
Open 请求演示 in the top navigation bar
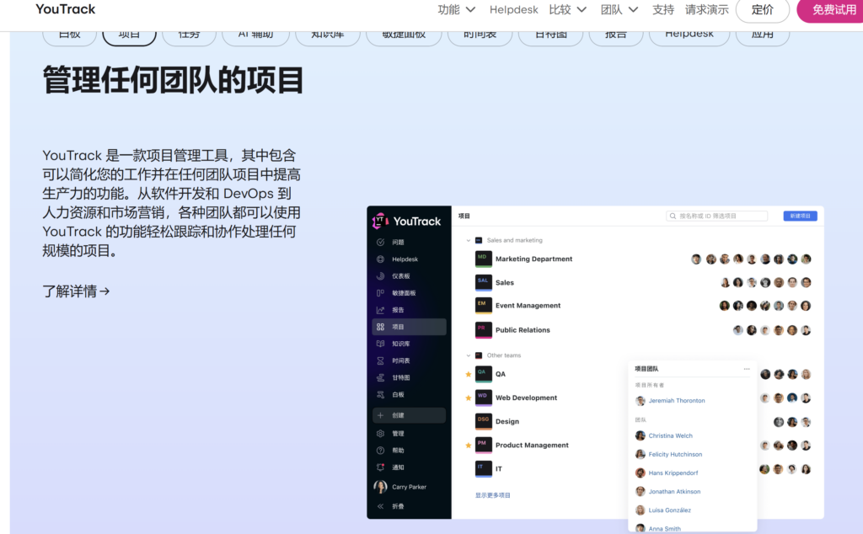point(707,9)
